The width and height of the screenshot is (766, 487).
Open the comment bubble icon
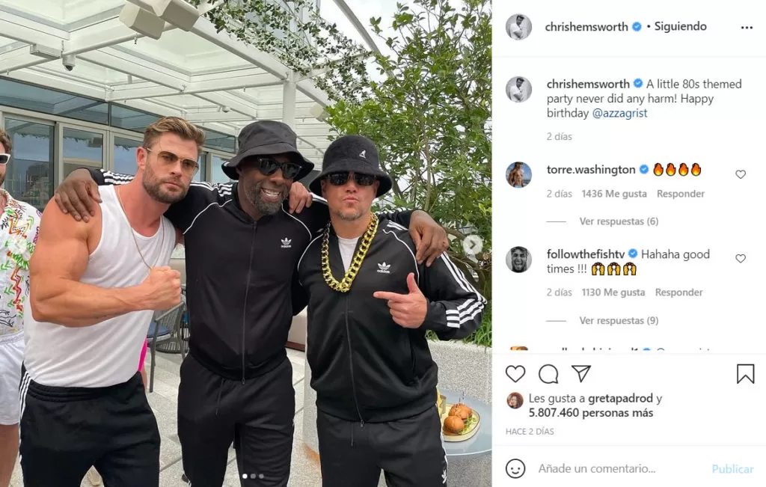(548, 374)
